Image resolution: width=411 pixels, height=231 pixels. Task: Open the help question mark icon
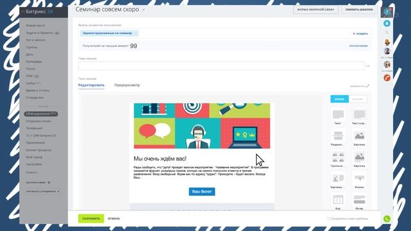pos(387,12)
